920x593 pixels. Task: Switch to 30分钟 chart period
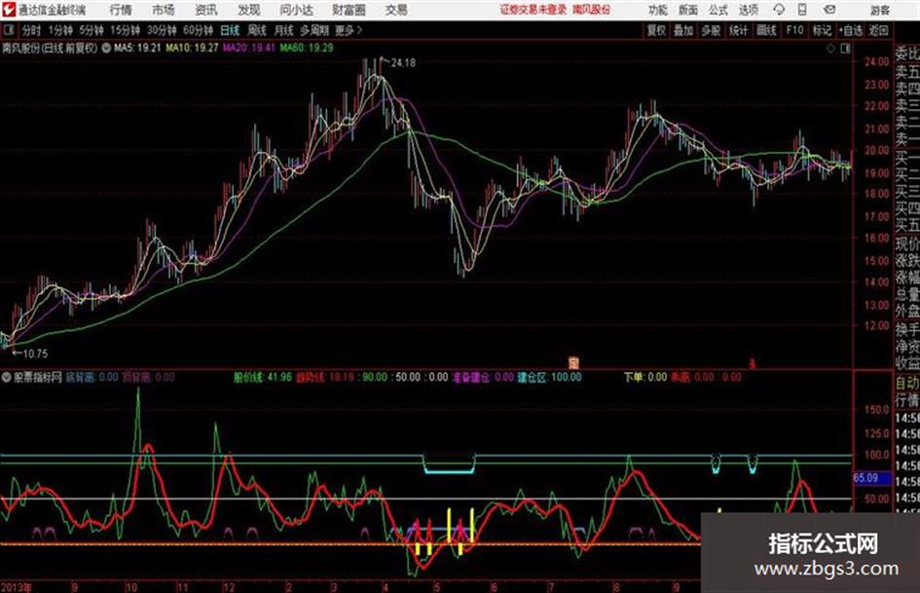[x=162, y=30]
